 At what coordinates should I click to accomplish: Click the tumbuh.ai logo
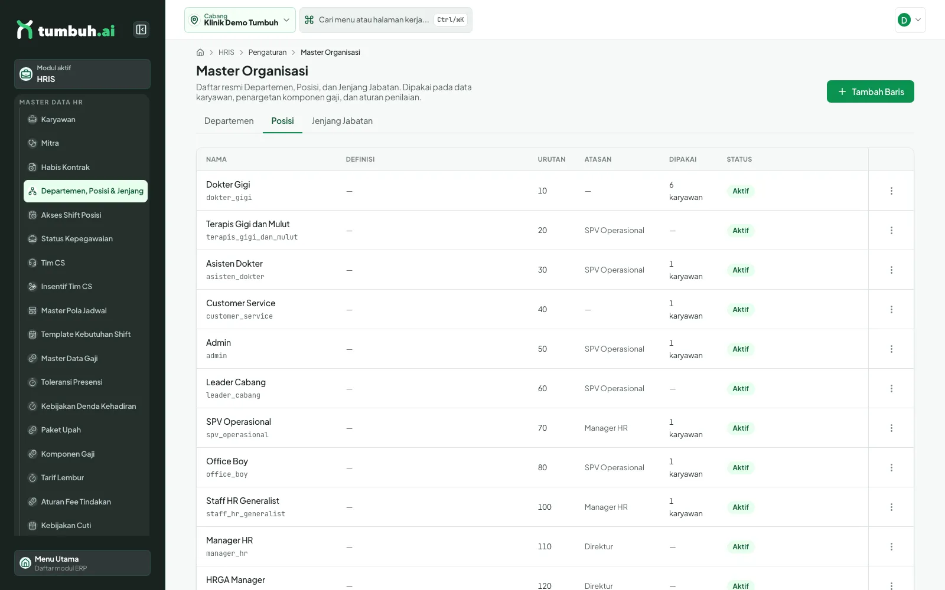66,29
